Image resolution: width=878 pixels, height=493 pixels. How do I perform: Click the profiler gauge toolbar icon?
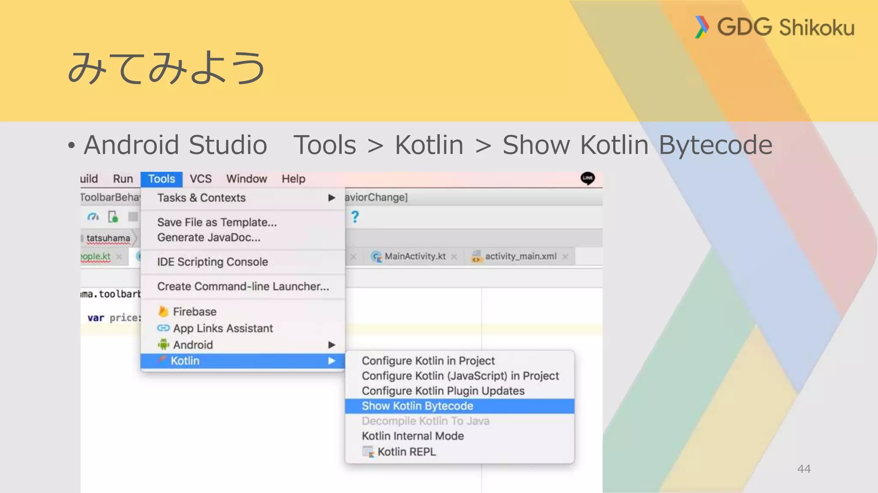coord(93,217)
